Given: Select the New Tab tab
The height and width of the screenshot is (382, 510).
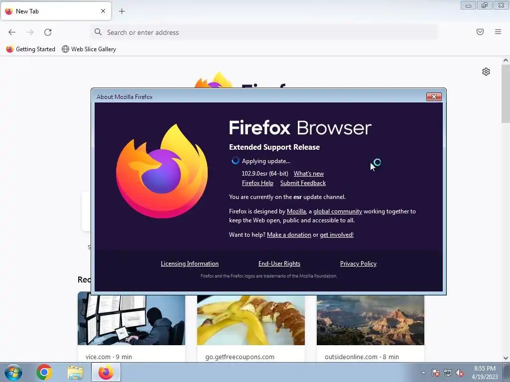Looking at the screenshot, I should pyautogui.click(x=56, y=11).
